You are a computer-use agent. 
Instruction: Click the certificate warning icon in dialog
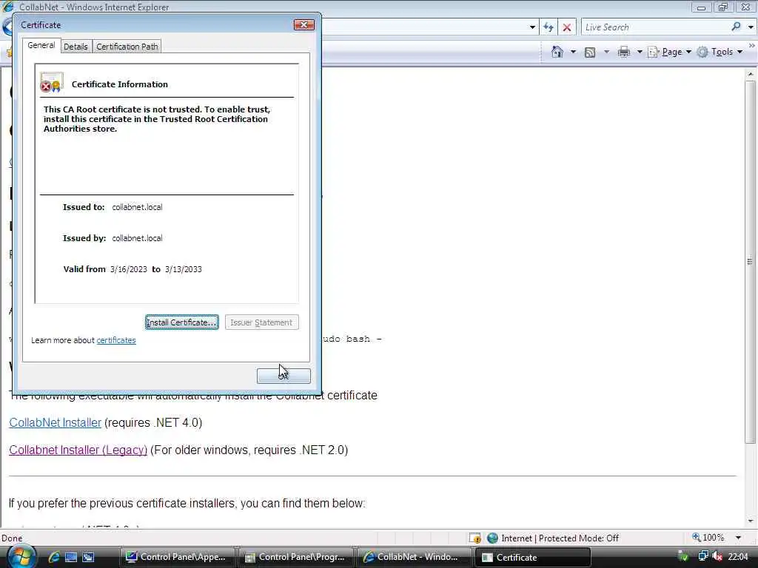[51, 82]
